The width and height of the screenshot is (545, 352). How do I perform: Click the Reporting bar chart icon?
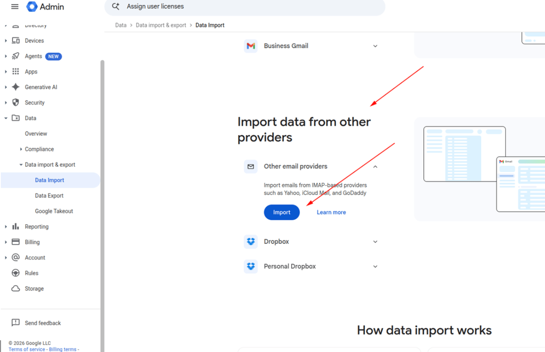pos(16,226)
